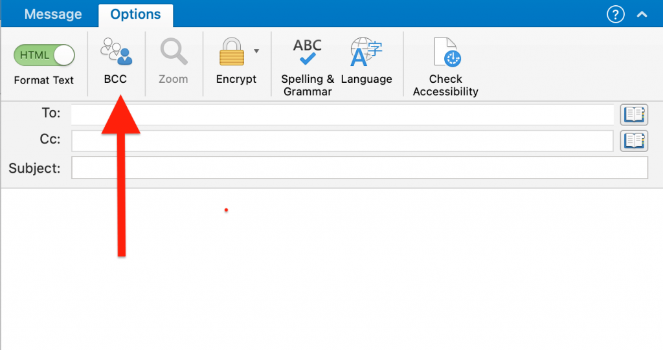
Task: Run Spelling & Grammar check
Action: [308, 53]
